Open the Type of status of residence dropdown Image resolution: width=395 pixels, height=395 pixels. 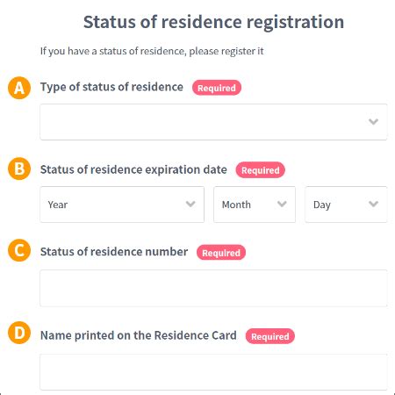pyautogui.click(x=213, y=122)
